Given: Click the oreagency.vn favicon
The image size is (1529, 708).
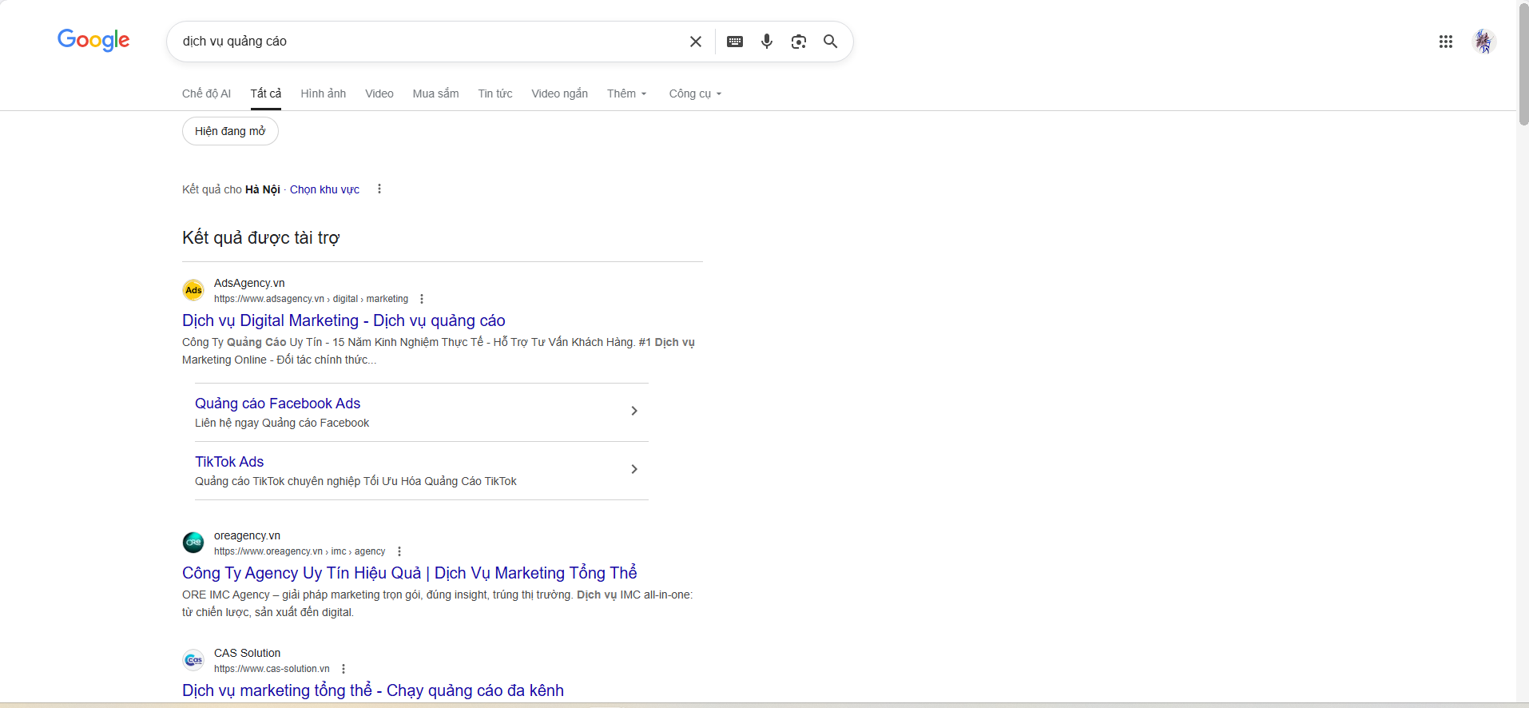Looking at the screenshot, I should pos(193,543).
